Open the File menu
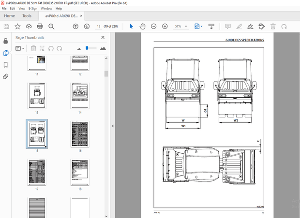 4,8
